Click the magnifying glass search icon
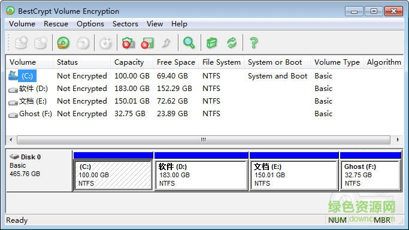The image size is (409, 230). pyautogui.click(x=189, y=43)
